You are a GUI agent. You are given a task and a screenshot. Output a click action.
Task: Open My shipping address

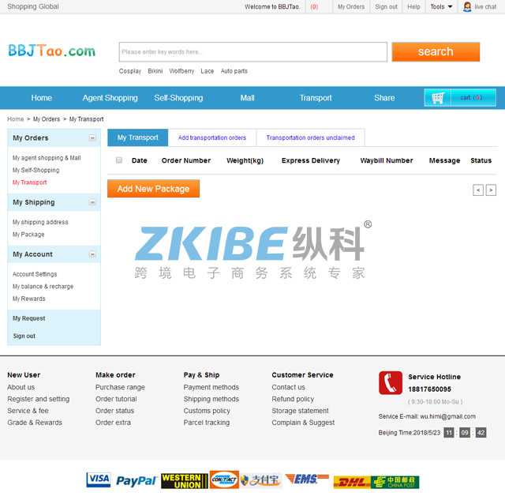40,222
